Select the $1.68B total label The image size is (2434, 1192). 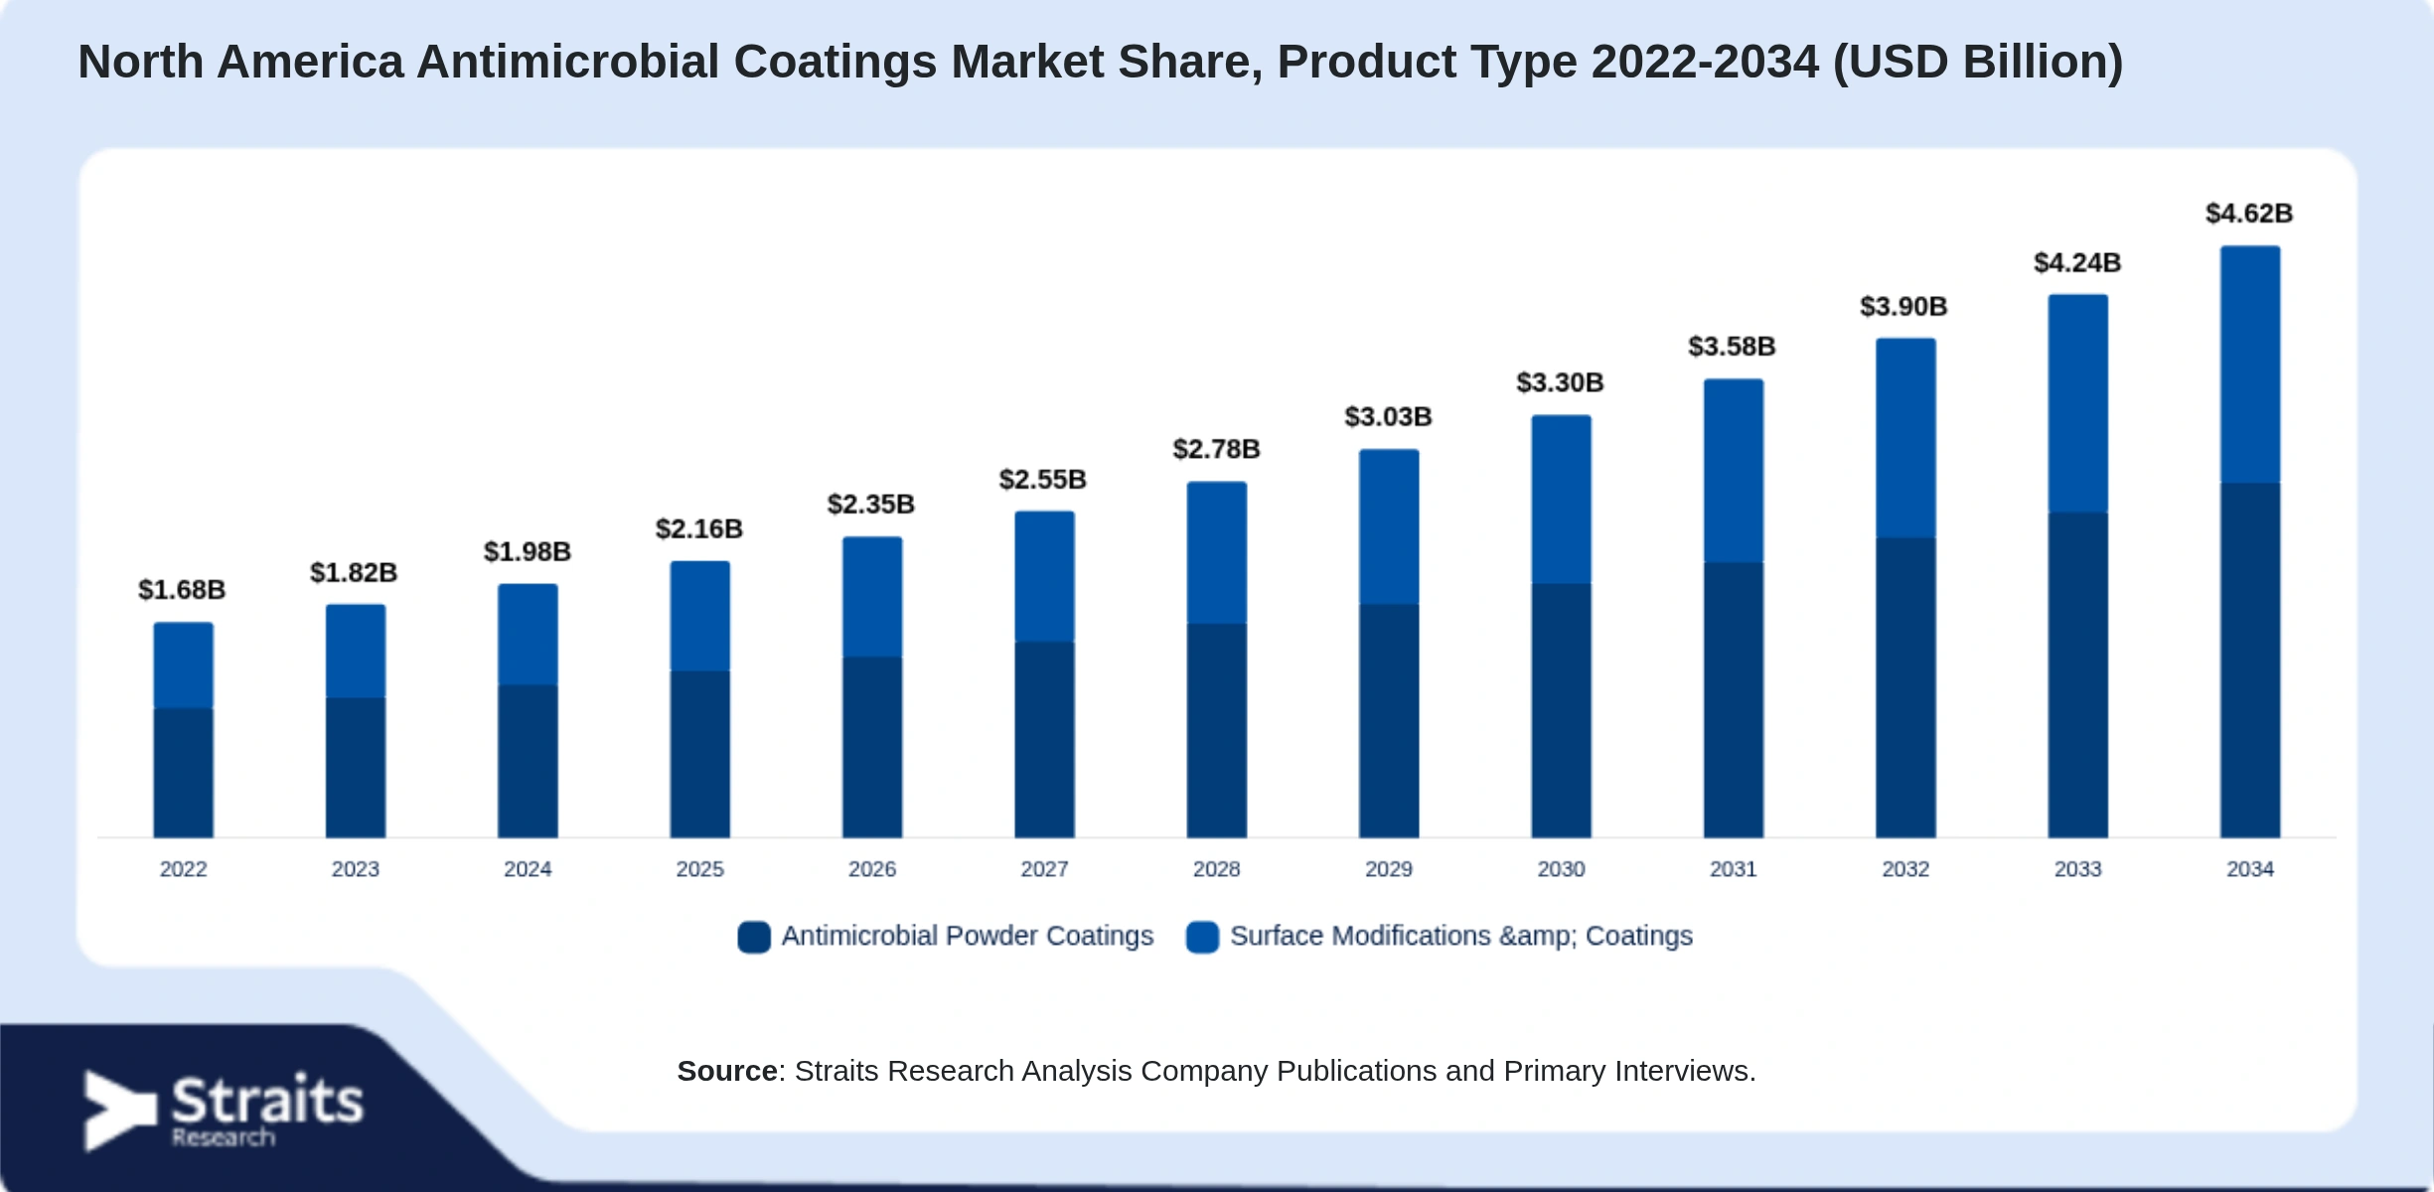click(182, 590)
